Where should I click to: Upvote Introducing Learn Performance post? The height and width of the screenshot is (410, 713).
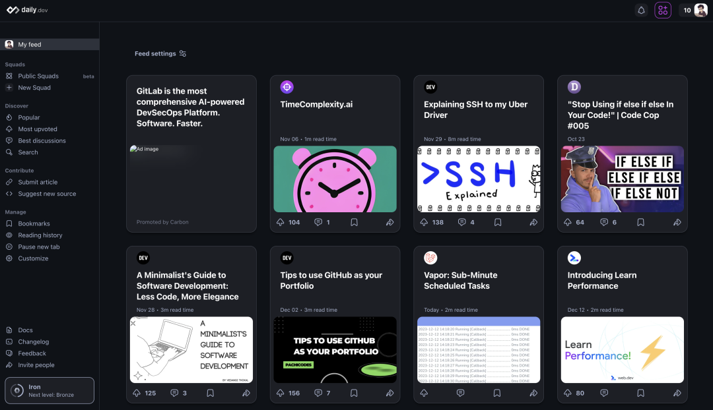tap(568, 393)
